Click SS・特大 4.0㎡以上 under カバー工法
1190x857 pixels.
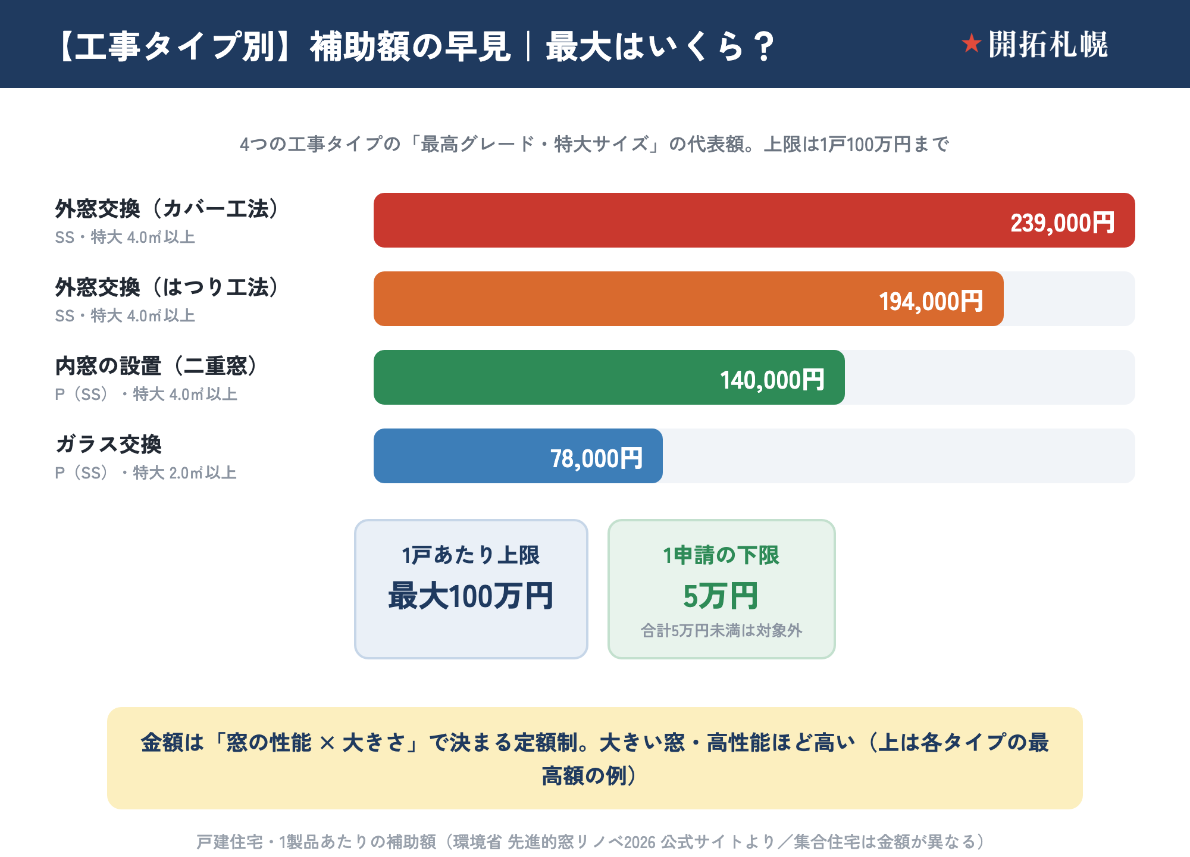(125, 237)
